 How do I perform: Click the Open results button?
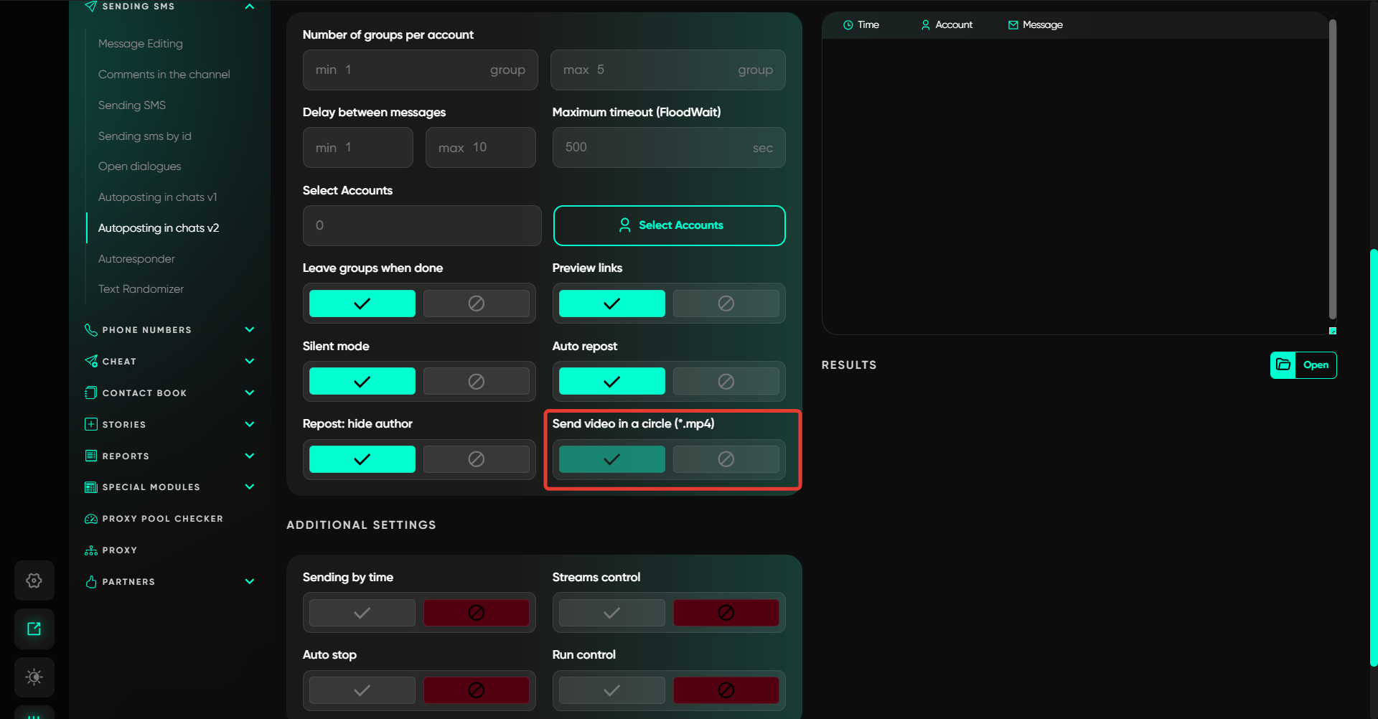click(x=1315, y=365)
